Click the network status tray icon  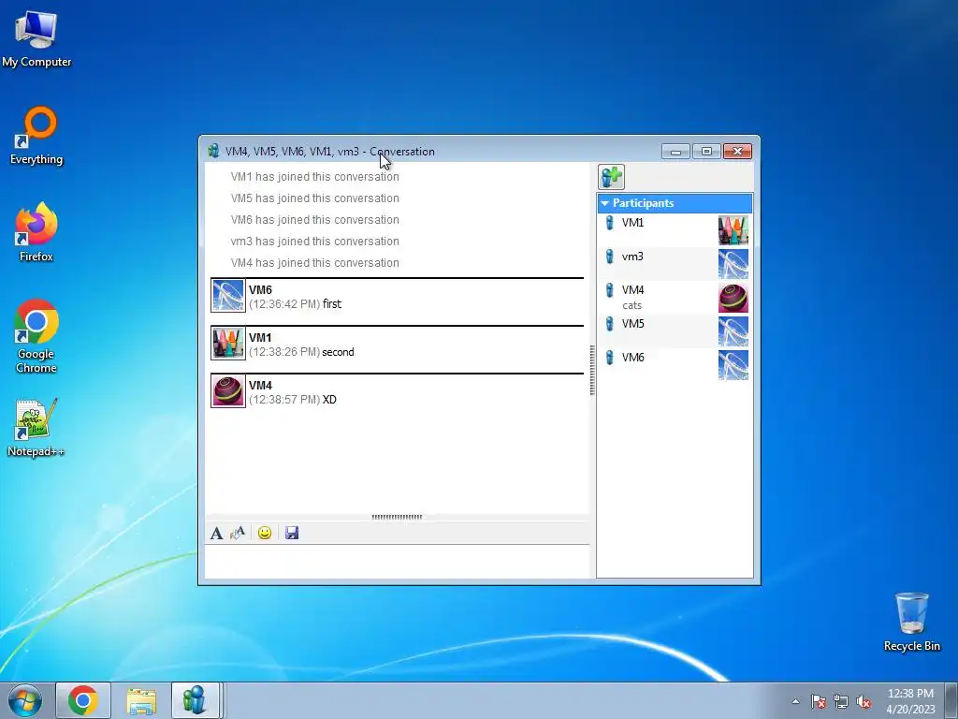(841, 701)
